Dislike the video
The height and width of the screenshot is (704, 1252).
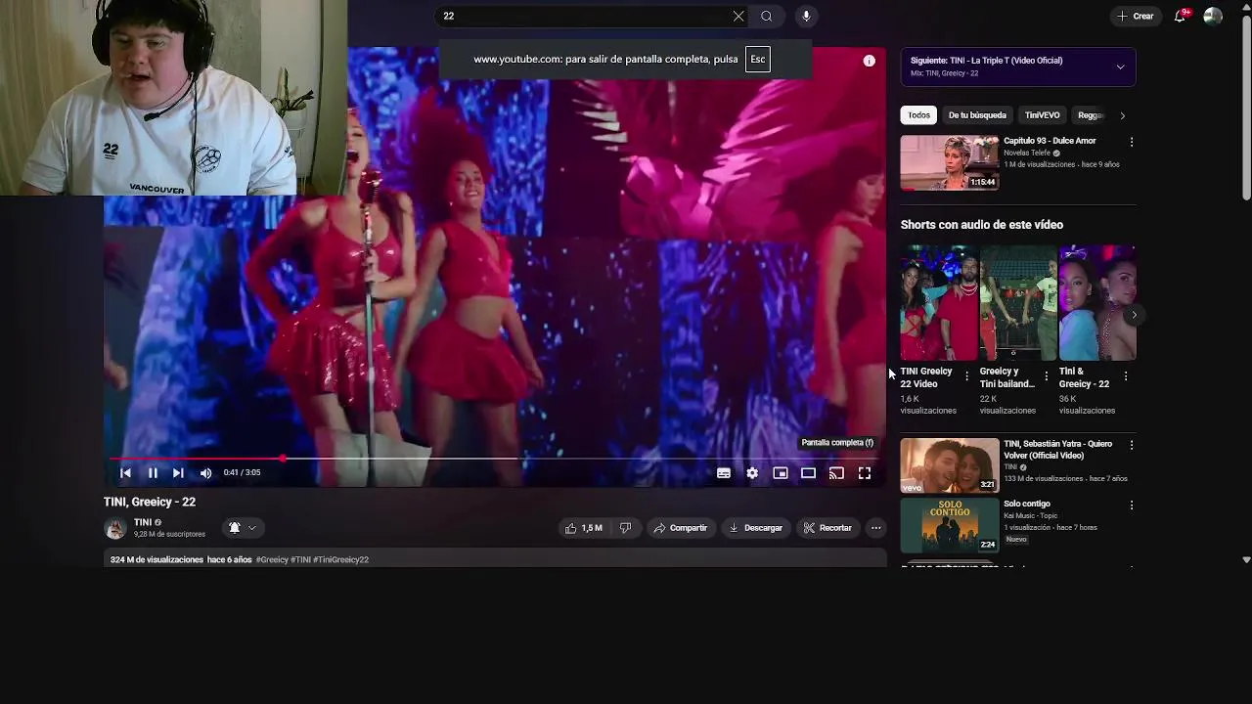tap(625, 528)
